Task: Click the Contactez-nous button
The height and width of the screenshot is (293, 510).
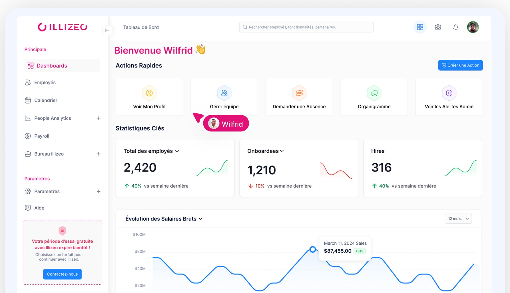Action: coord(62,274)
